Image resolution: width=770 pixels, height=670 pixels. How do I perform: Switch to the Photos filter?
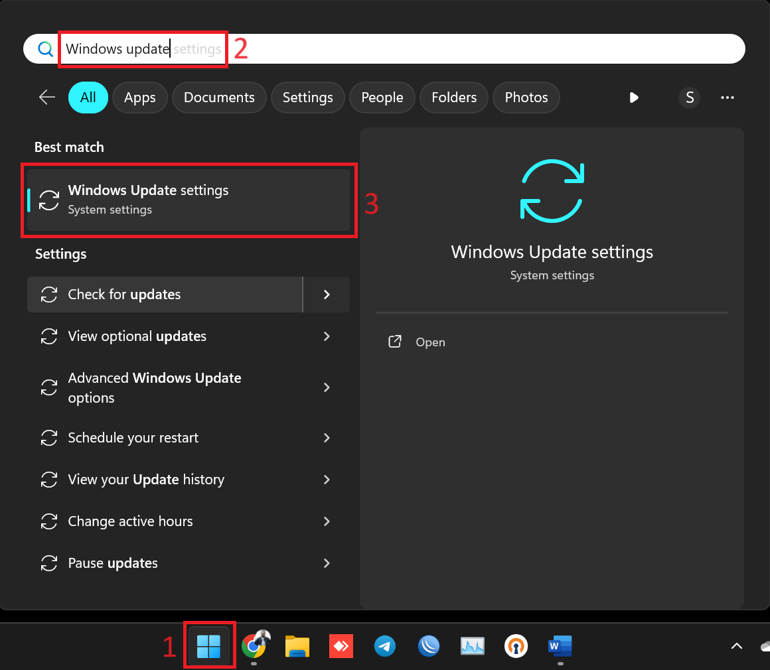(x=526, y=98)
